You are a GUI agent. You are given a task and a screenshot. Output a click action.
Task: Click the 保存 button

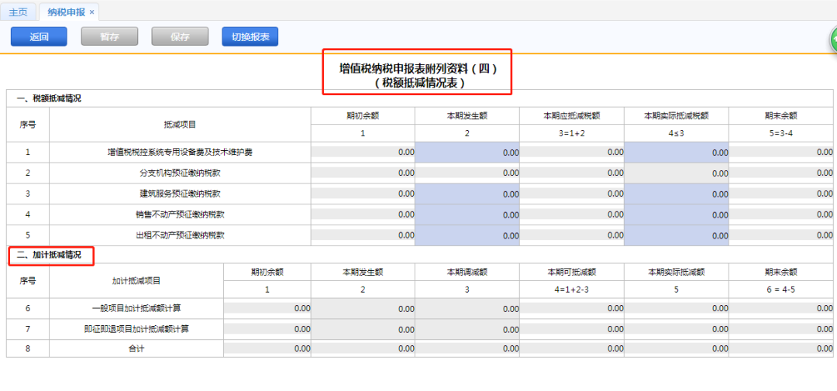point(180,37)
